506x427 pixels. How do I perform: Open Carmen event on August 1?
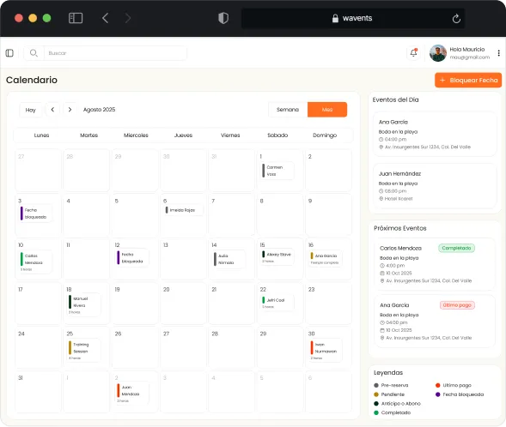(277, 171)
